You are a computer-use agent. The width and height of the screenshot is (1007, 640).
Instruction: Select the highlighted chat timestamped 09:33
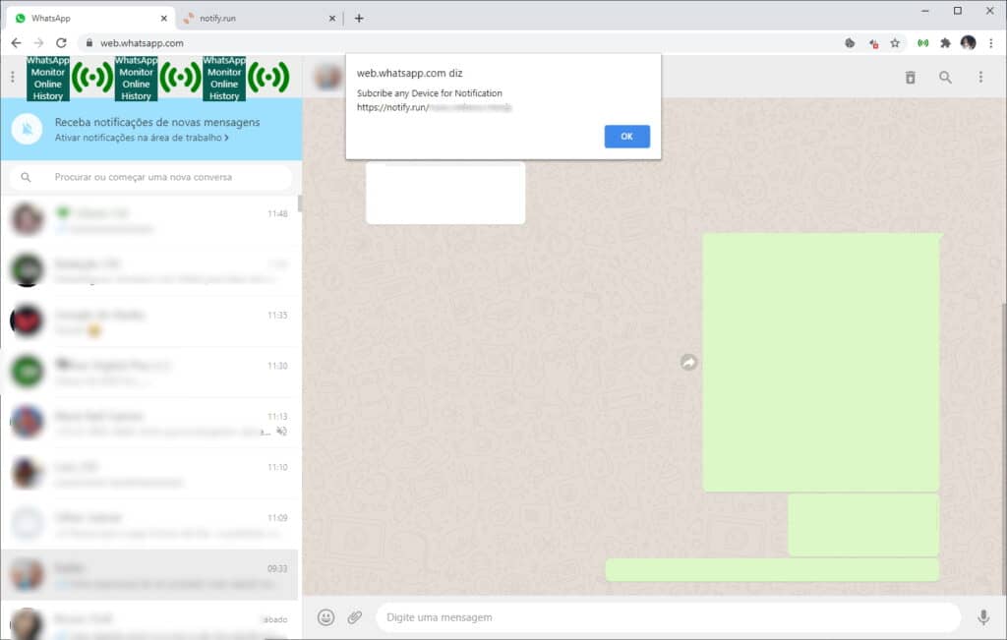click(149, 575)
